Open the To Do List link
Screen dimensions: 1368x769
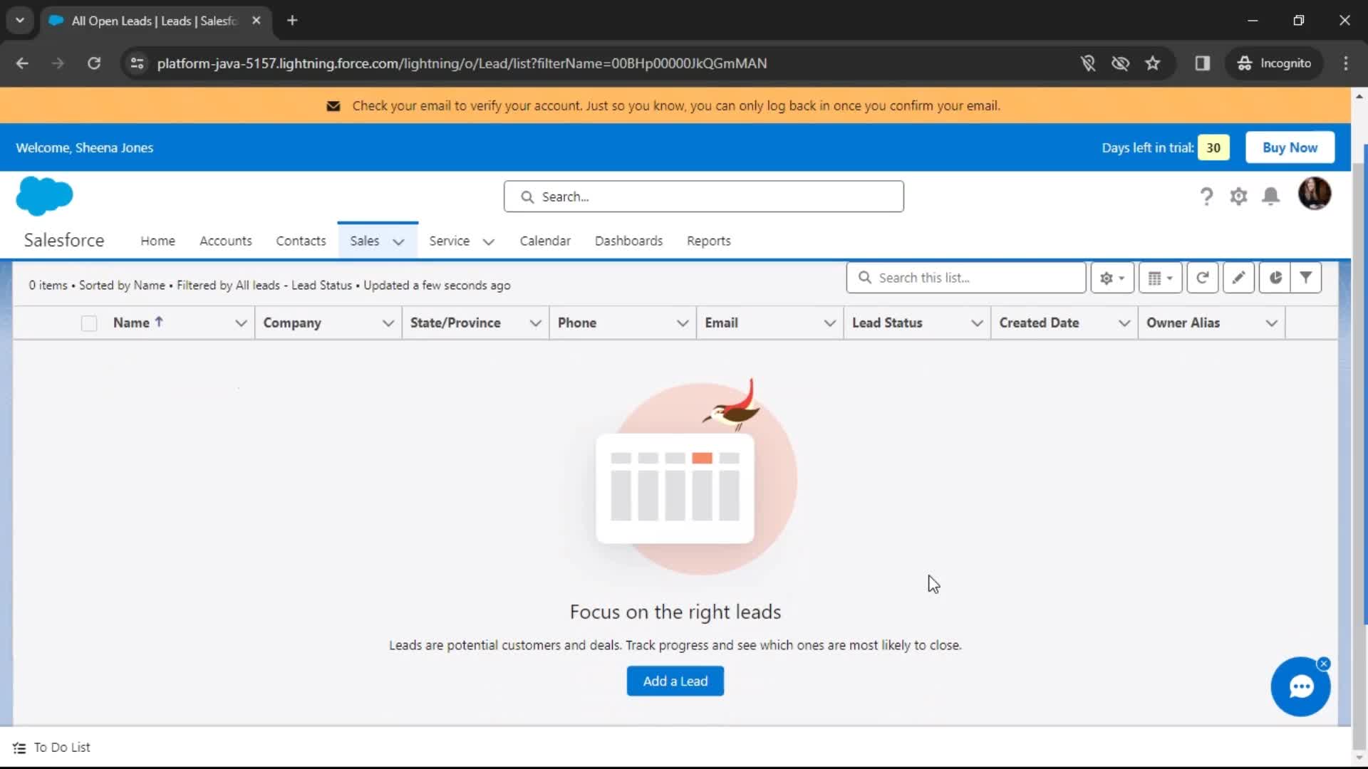(62, 748)
